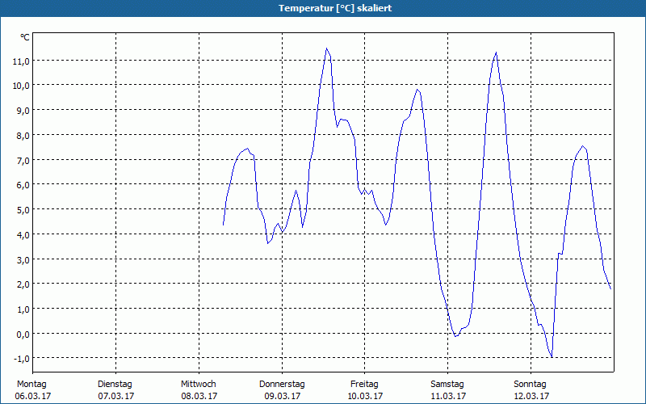
Task: Select the 8,0 y-axis value
Action: 23,136
